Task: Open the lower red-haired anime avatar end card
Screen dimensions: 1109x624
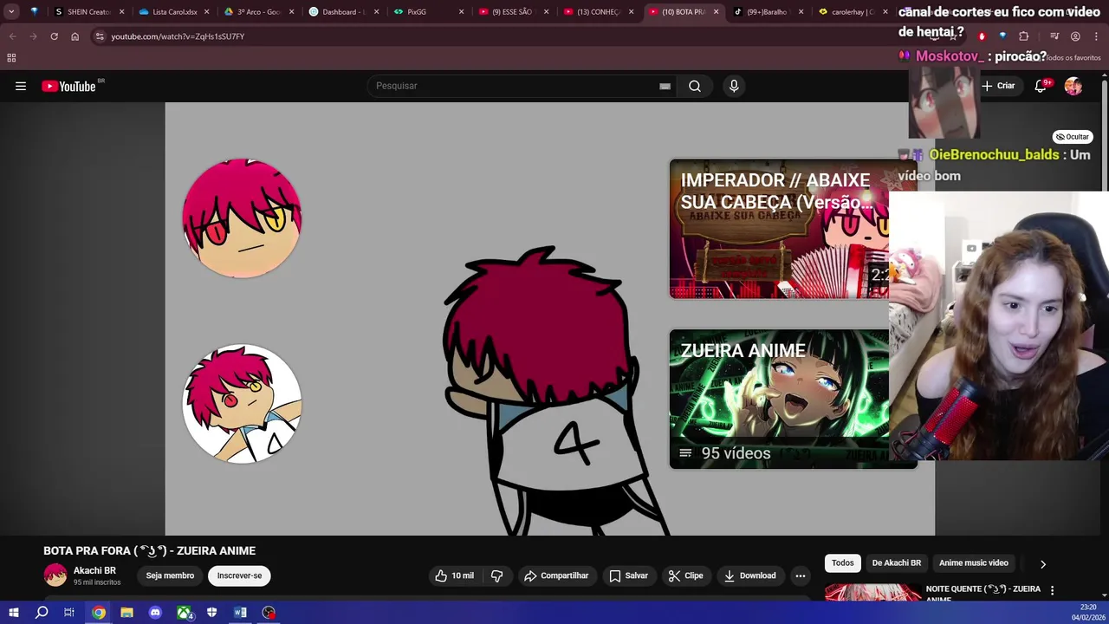Action: 242,404
